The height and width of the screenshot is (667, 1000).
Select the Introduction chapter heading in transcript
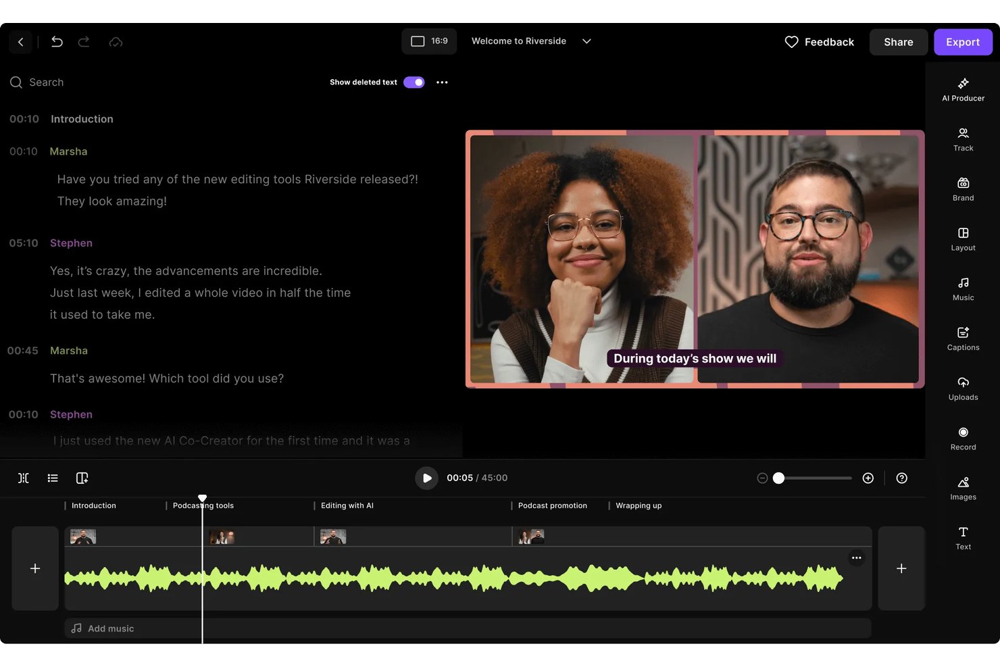[82, 119]
